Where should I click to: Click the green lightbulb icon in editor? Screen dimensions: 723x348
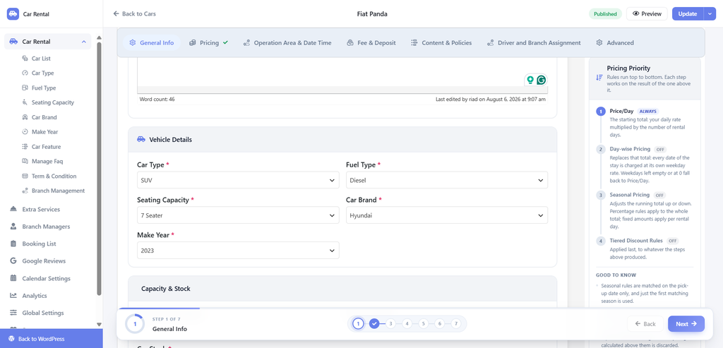point(530,80)
